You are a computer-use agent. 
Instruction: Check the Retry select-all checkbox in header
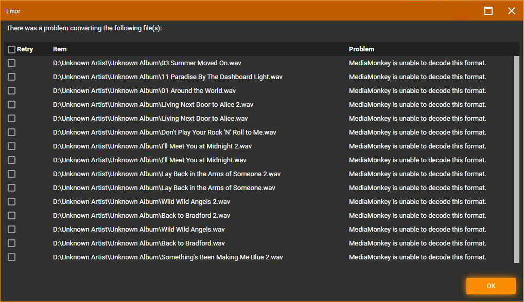pyautogui.click(x=11, y=49)
